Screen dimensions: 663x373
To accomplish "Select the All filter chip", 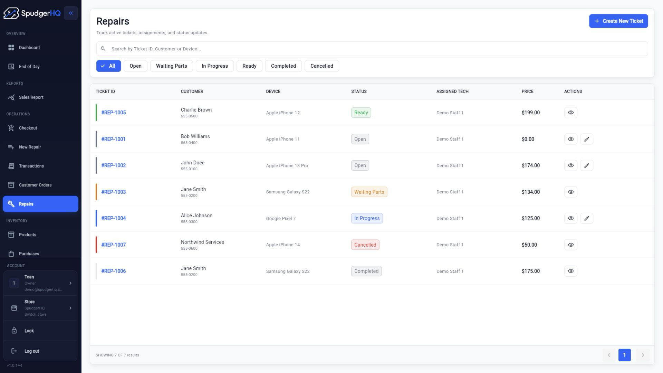I will (x=108, y=66).
